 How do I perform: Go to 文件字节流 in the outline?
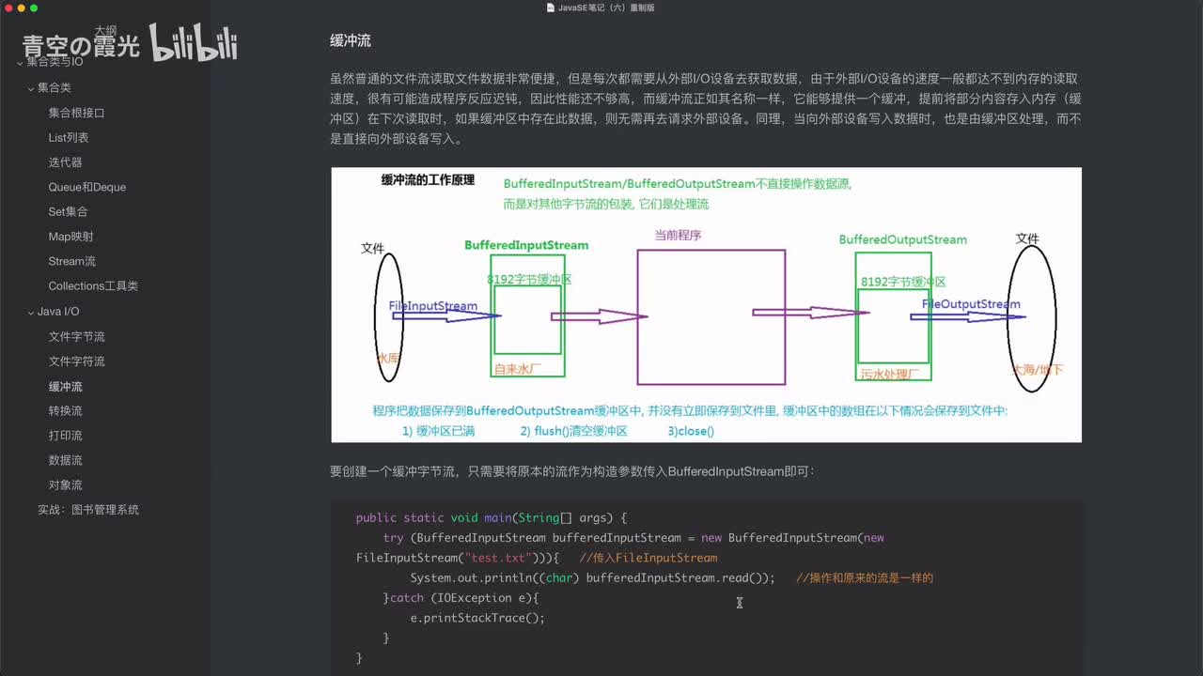[77, 336]
